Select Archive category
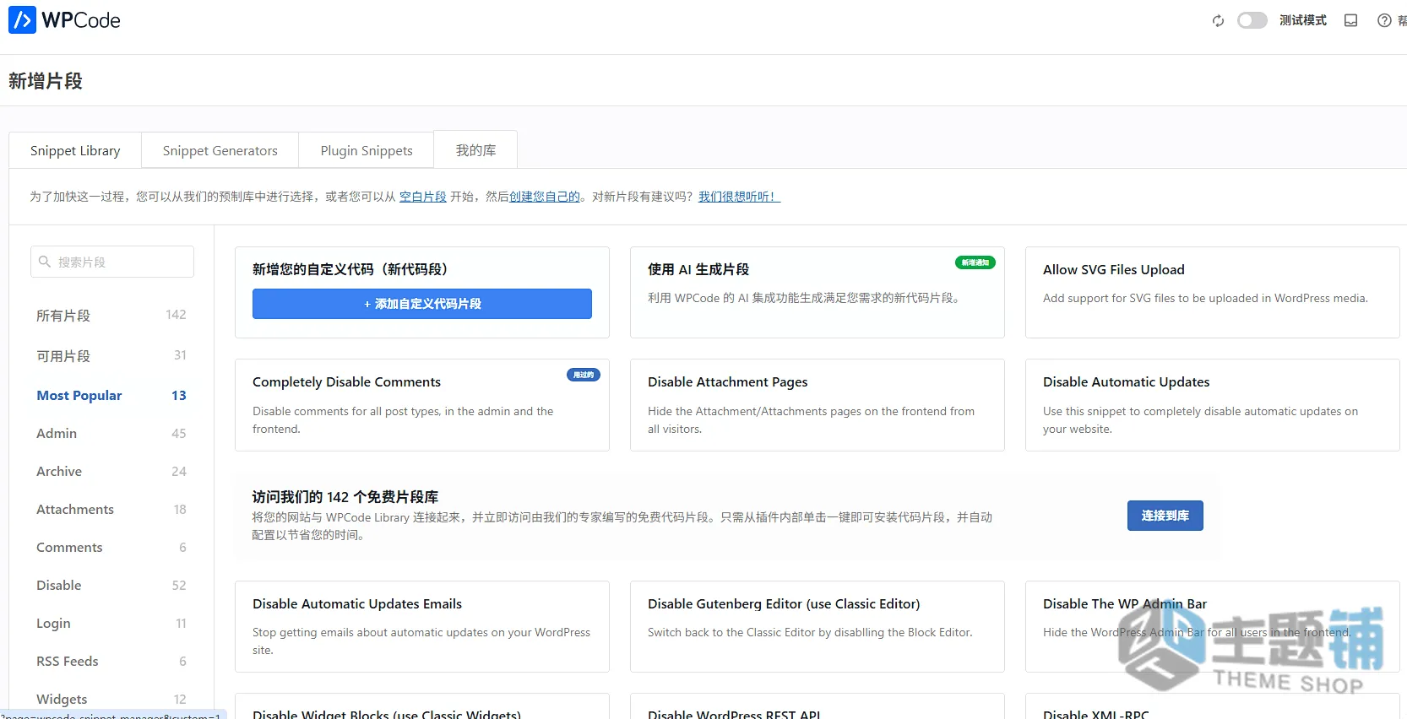Image resolution: width=1407 pixels, height=719 pixels. pos(111,471)
